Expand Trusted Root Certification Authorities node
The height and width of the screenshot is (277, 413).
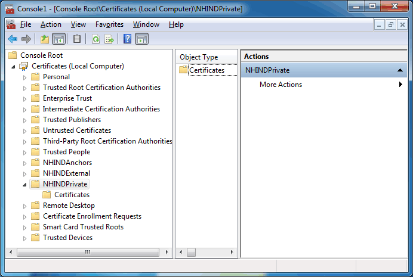tap(24, 88)
